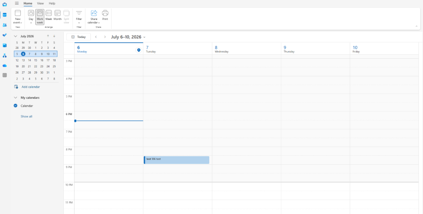Open the OneDrive cloud icon
423x214 pixels.
coord(5,65)
